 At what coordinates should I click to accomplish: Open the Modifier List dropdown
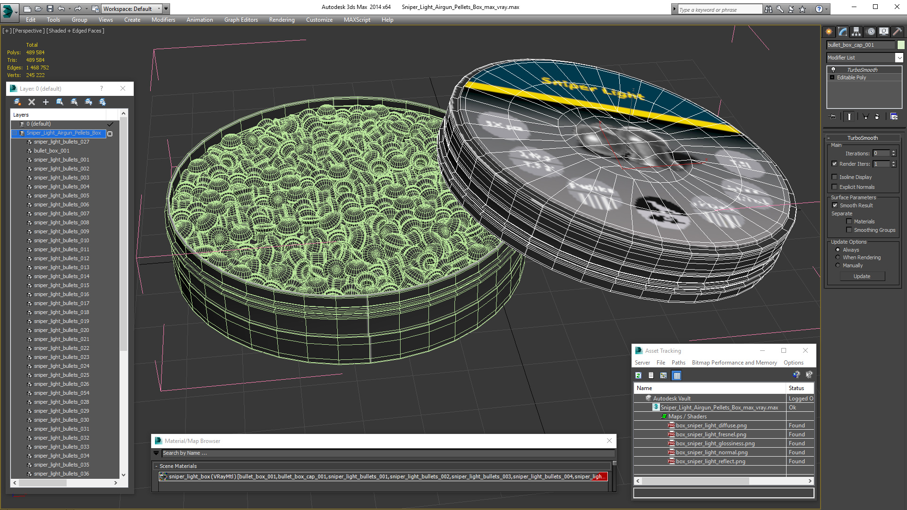pos(899,58)
